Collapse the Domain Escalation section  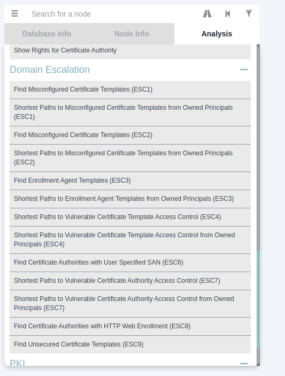(244, 70)
